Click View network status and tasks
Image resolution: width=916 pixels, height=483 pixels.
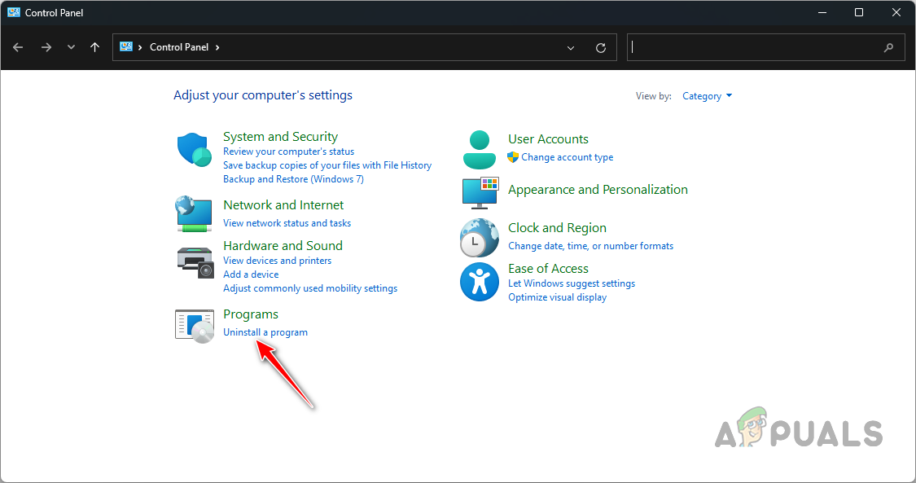click(287, 222)
